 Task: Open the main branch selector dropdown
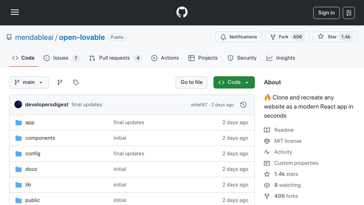coord(29,82)
